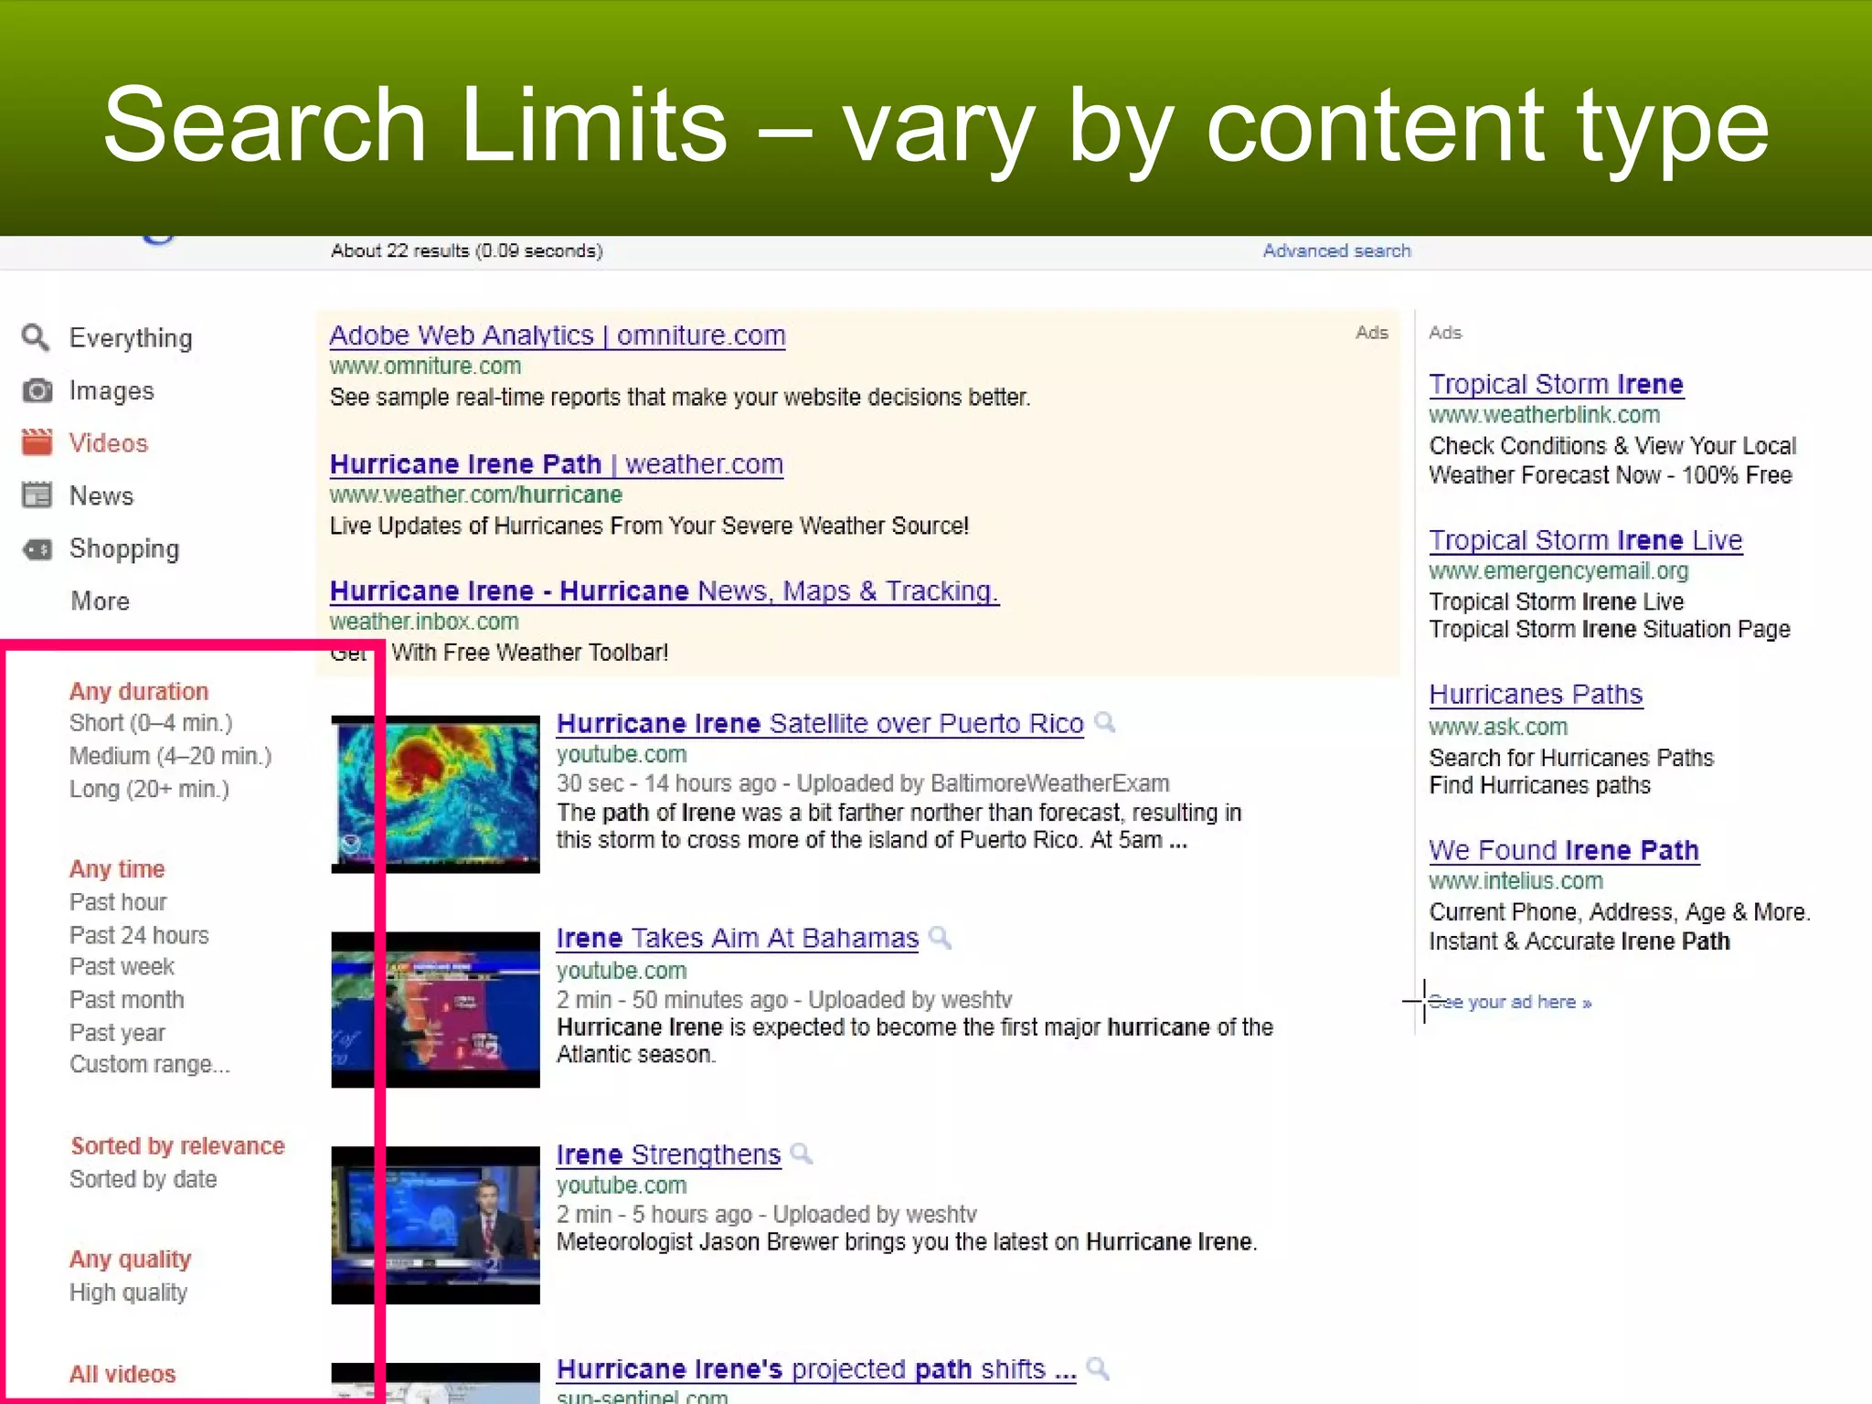The width and height of the screenshot is (1872, 1404).
Task: Limit results to Past hour
Action: point(118,902)
